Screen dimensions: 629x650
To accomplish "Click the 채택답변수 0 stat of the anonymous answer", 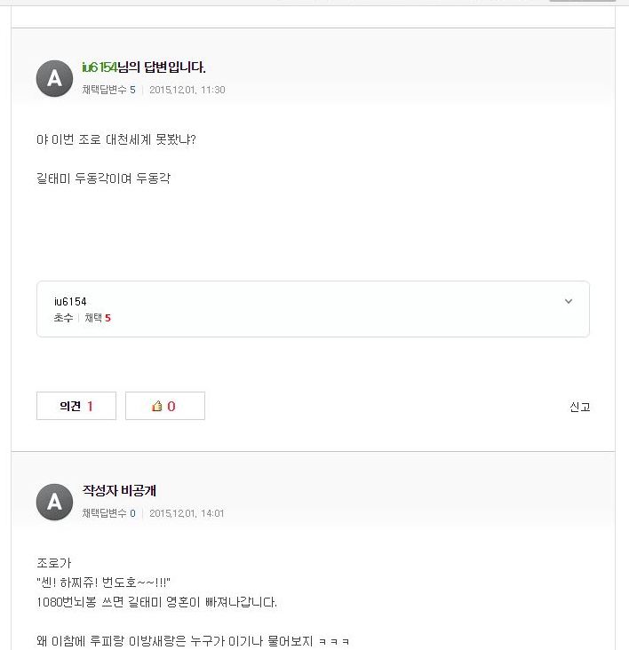I will pos(108,513).
